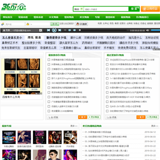Click the 注册 register link
The width and height of the screenshot is (160, 160).
[x=61, y=24]
